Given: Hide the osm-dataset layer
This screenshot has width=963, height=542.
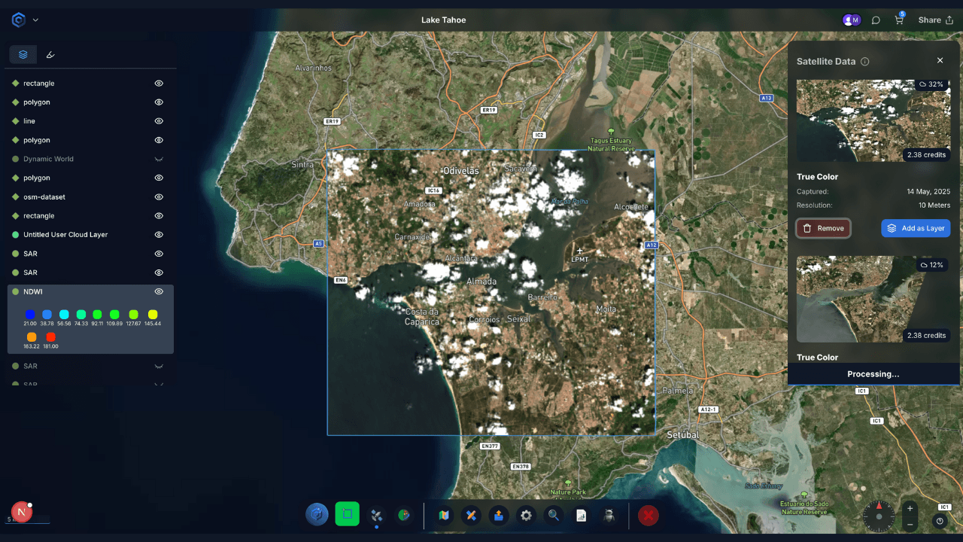Looking at the screenshot, I should tap(159, 197).
